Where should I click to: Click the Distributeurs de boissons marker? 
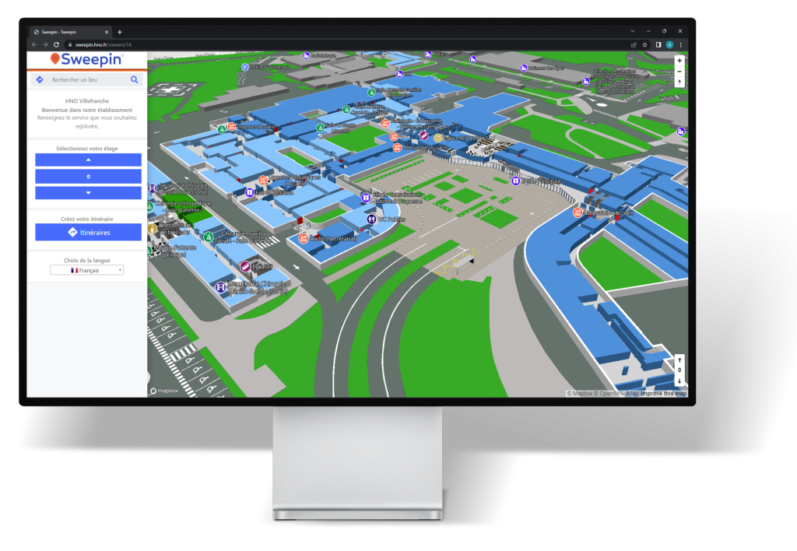coord(152,229)
